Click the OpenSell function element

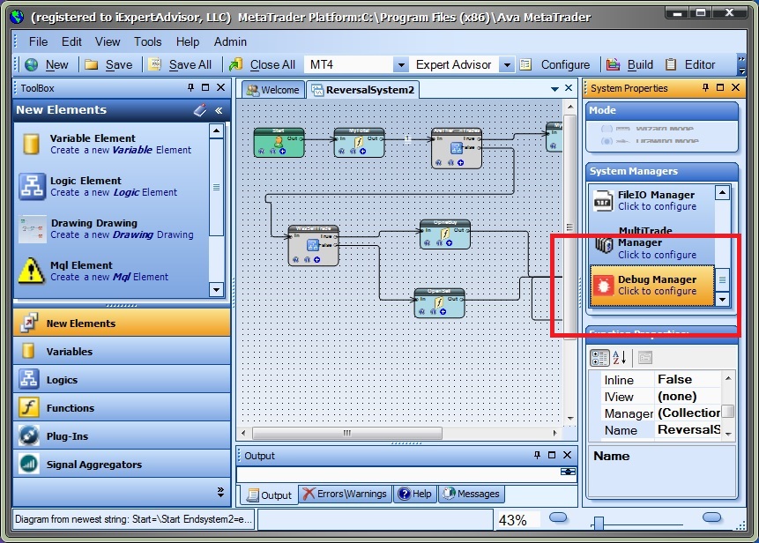(x=440, y=303)
